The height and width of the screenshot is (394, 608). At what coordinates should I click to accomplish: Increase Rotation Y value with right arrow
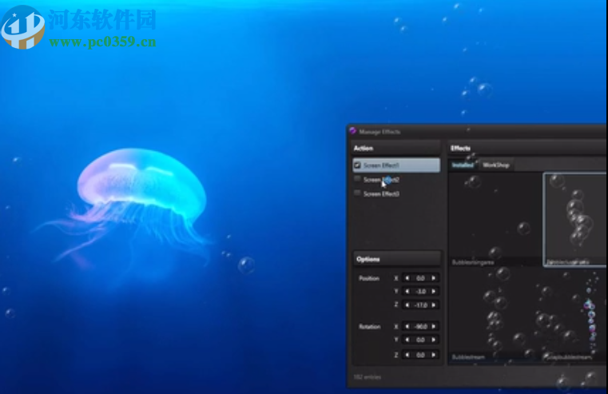coord(434,340)
